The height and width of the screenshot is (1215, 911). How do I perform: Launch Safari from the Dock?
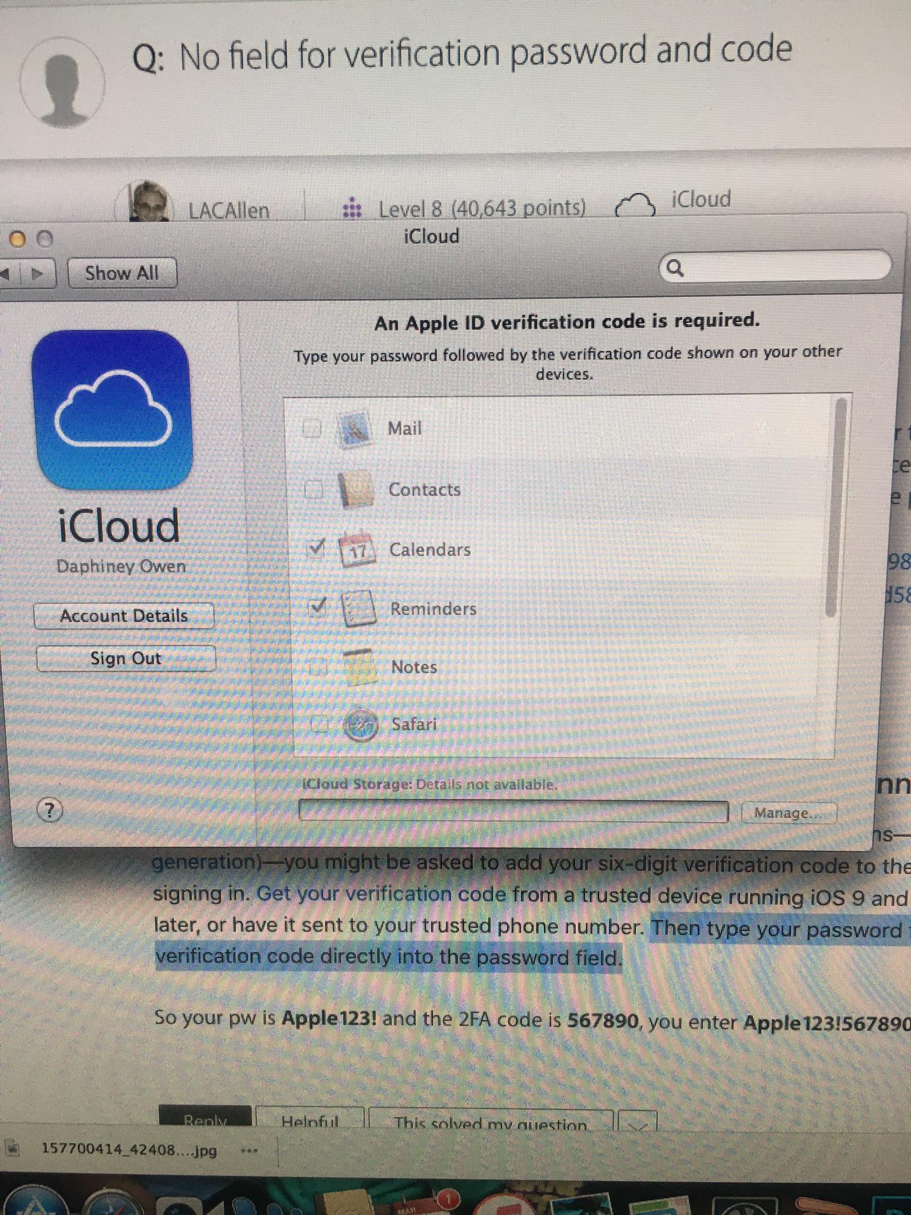(114, 1201)
